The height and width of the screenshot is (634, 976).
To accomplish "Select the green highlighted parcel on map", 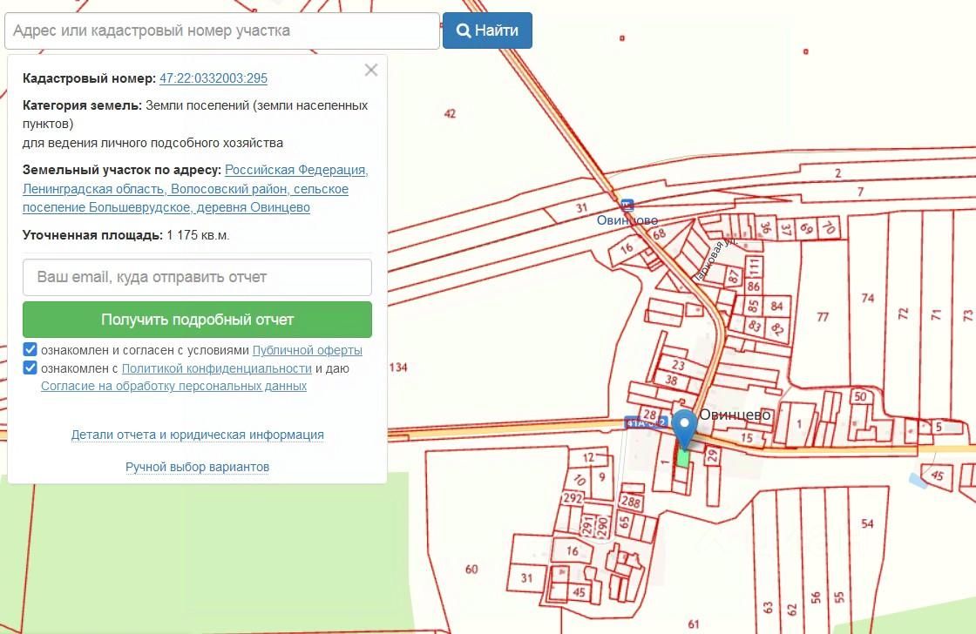I will tap(684, 457).
